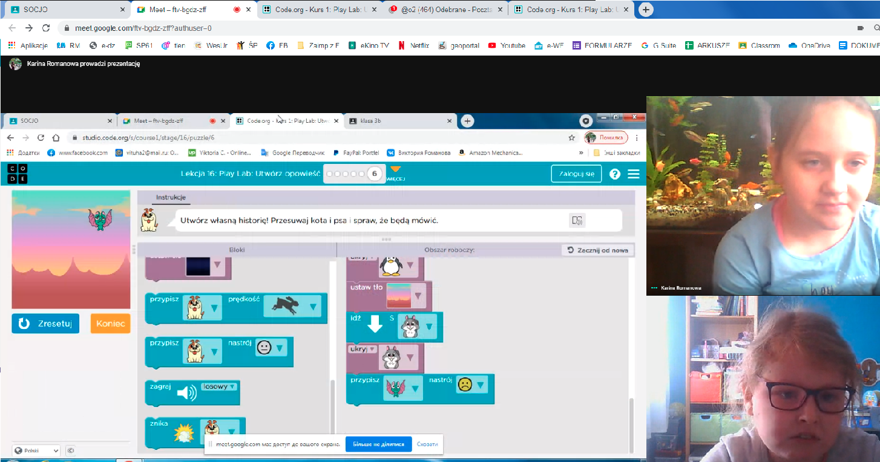The image size is (880, 462).
Task: Switch to last Code.org Kurs 1 tab
Action: pyautogui.click(x=571, y=10)
